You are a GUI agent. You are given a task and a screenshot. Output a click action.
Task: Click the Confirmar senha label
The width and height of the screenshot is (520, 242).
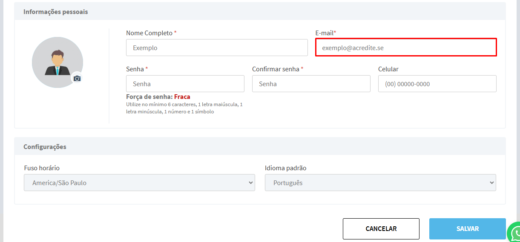point(276,69)
